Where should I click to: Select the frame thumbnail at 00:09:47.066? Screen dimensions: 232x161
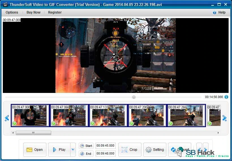69,115
